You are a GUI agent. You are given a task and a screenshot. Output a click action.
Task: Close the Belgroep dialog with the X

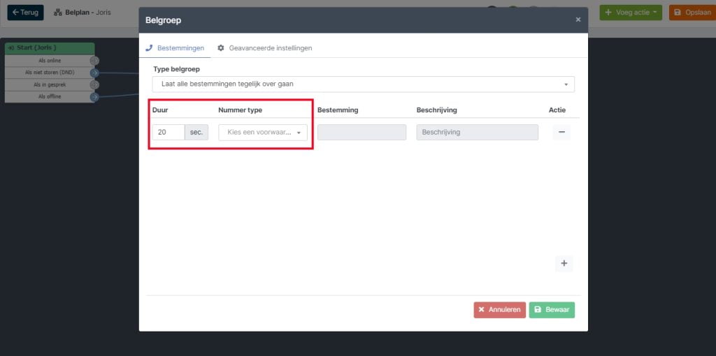[578, 20]
